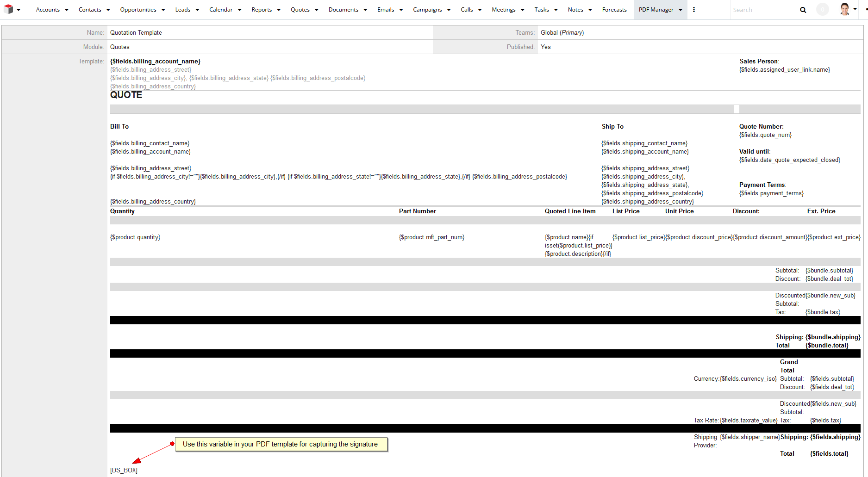Screen dimensions: 868x477
Task: Click the Ext. Price column header
Action: 821,211
